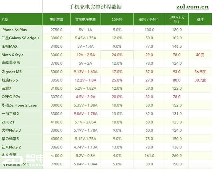Image resolution: width=213 pixels, height=169 pixels.
Task: Click the 奇酷尊享版 row label
Action: [11, 62]
